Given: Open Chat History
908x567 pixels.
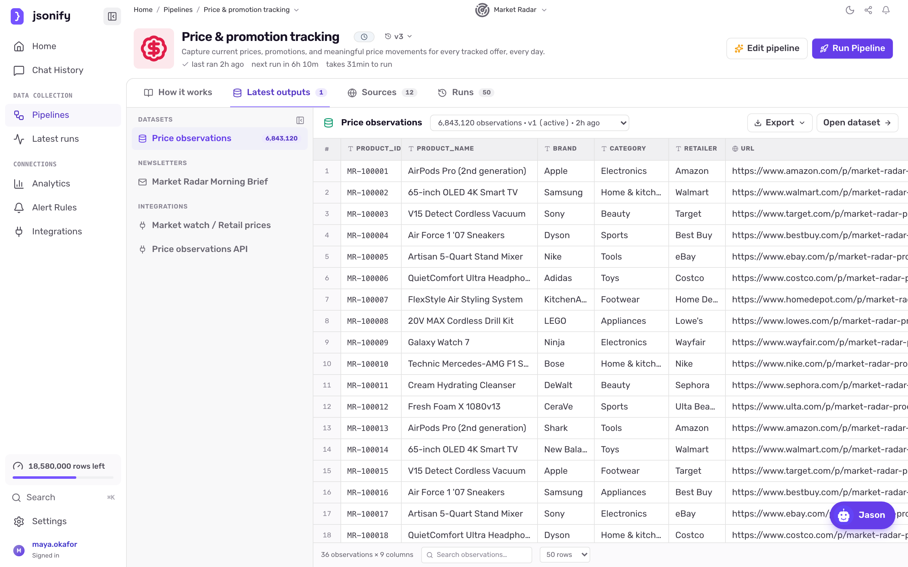Looking at the screenshot, I should coord(63,70).
